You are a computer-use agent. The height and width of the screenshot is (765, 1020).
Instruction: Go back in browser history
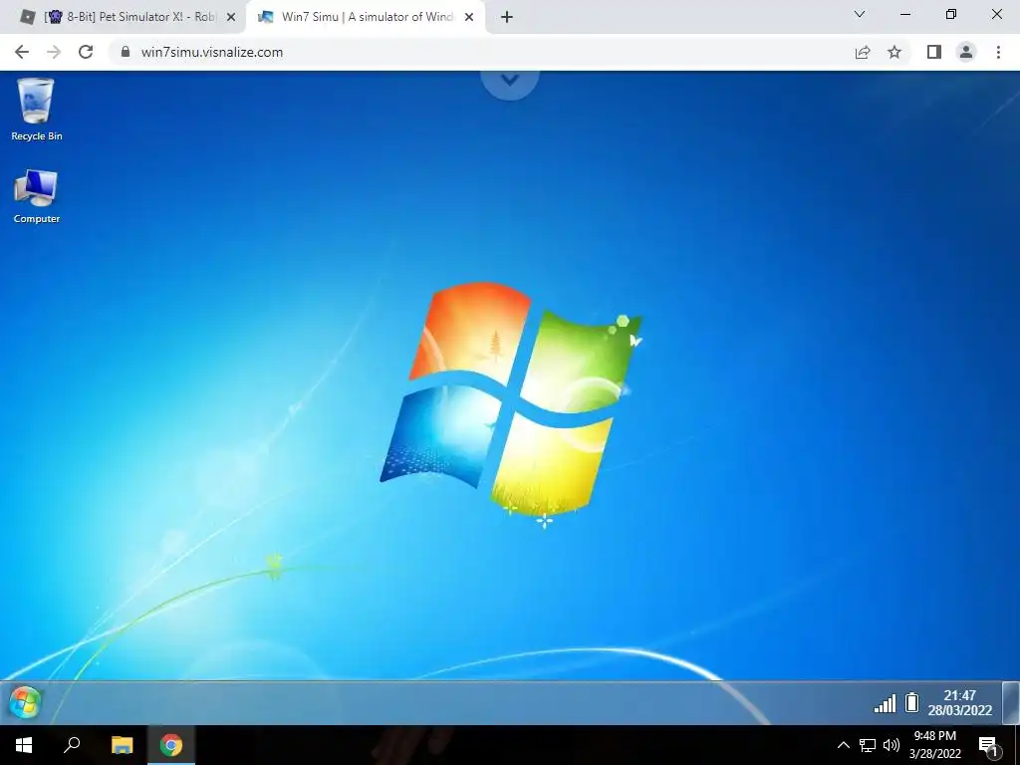(x=22, y=52)
